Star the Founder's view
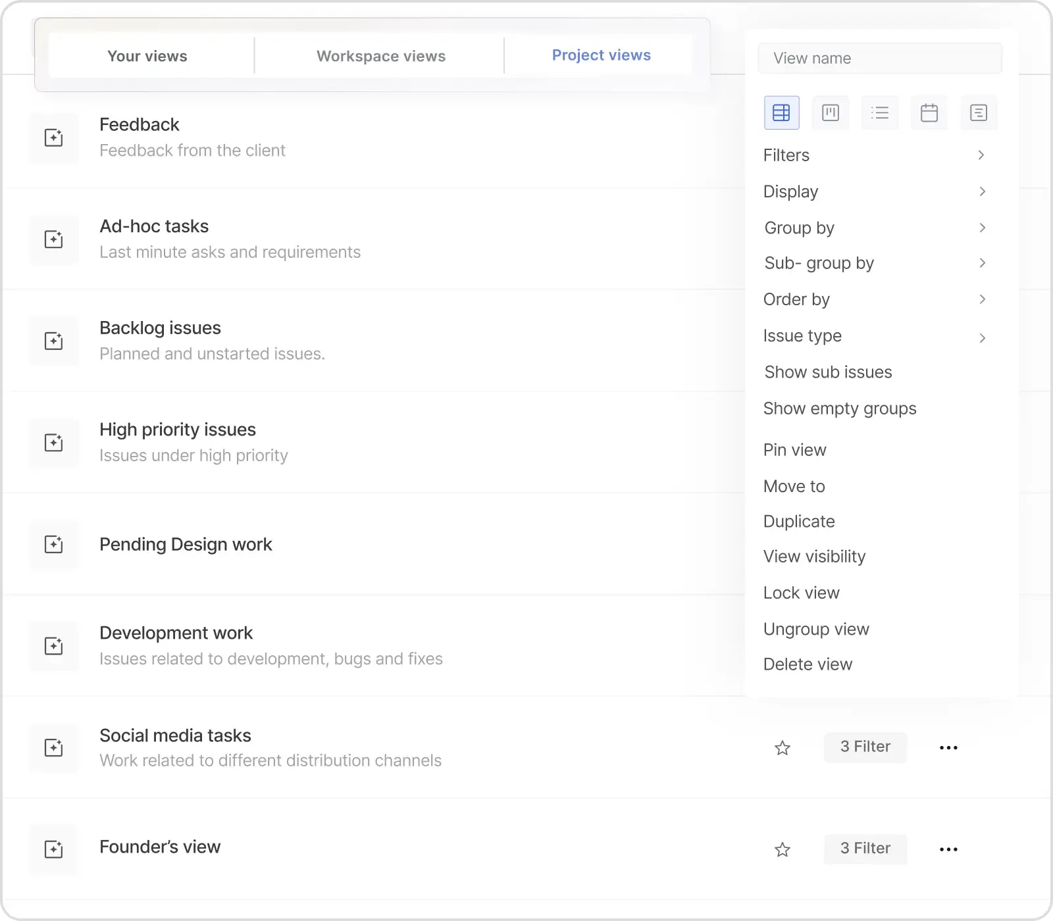 (783, 850)
